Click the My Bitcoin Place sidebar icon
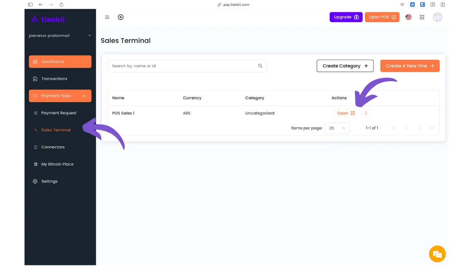The image size is (473, 266). (35, 164)
